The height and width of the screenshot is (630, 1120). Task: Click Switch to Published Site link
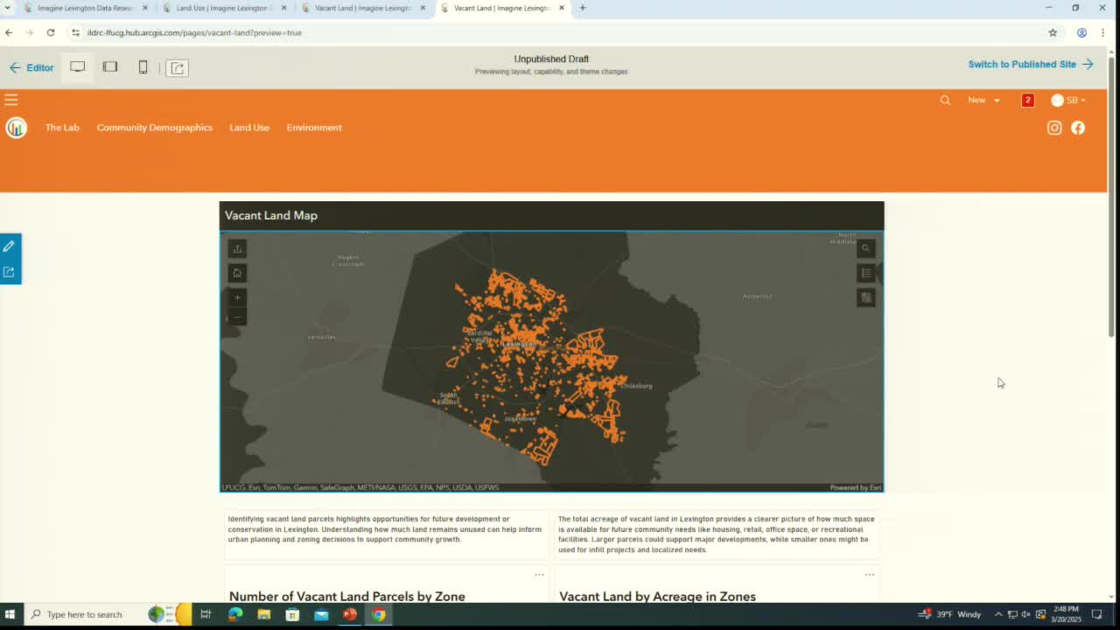1030,64
